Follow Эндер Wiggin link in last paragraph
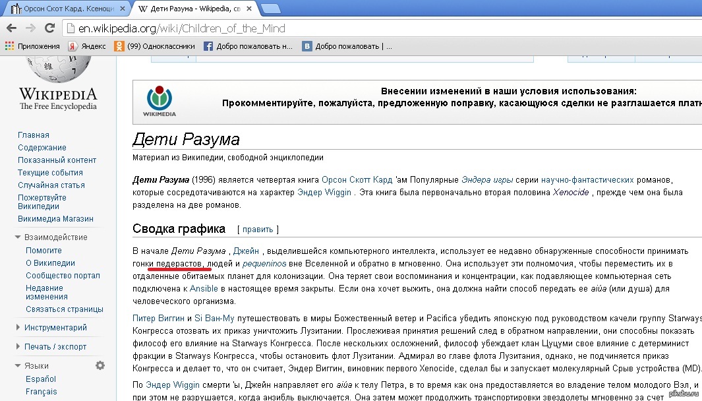 click(x=173, y=385)
